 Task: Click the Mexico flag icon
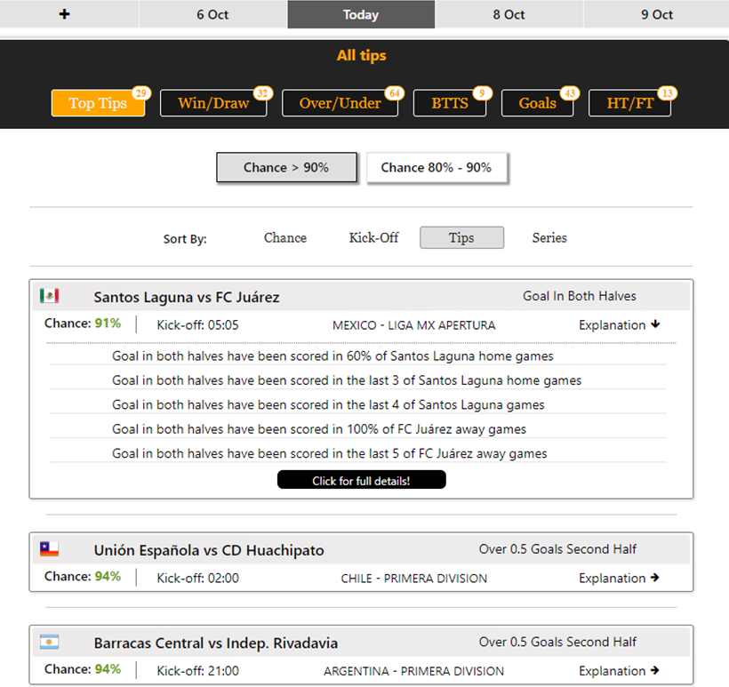[50, 296]
